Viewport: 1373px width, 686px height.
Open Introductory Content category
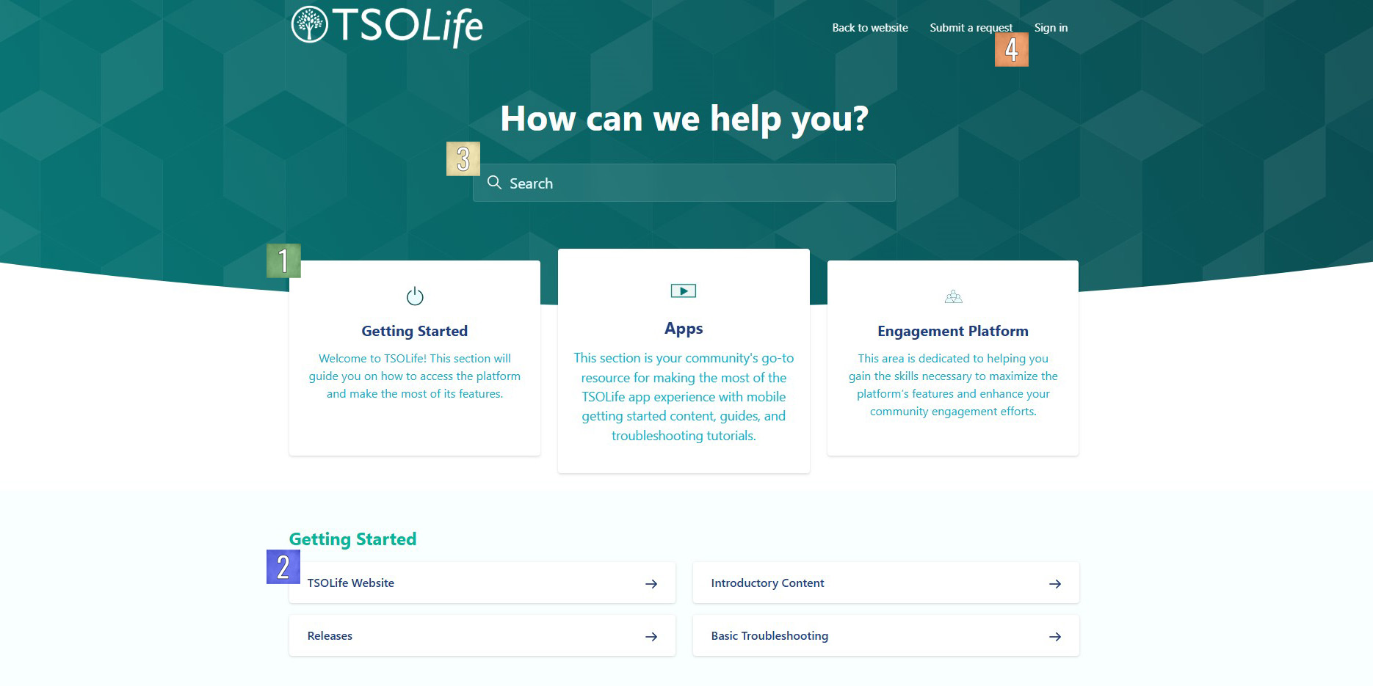[x=886, y=583]
